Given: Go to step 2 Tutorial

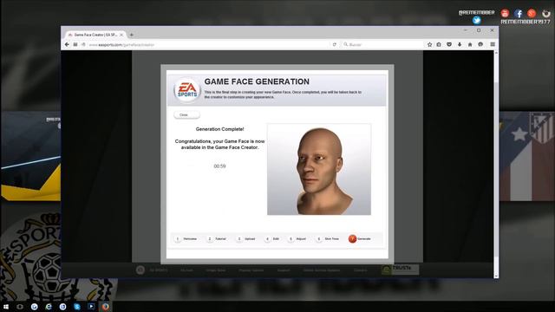Looking at the screenshot, I should 217,239.
